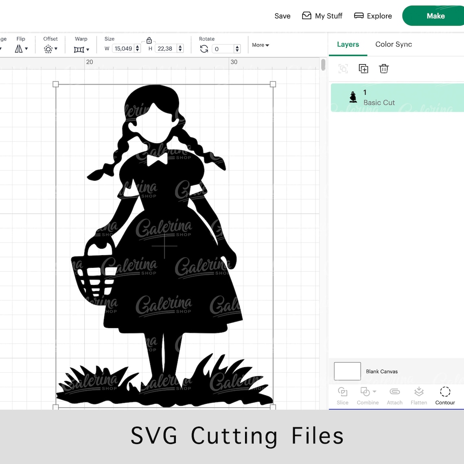Toggle the select-all icon in Layers panel

click(x=343, y=68)
